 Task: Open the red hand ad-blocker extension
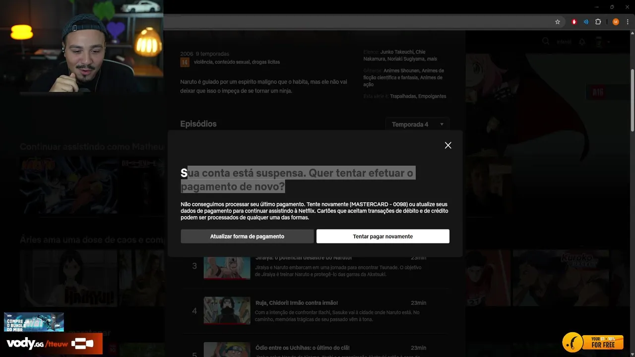click(574, 22)
